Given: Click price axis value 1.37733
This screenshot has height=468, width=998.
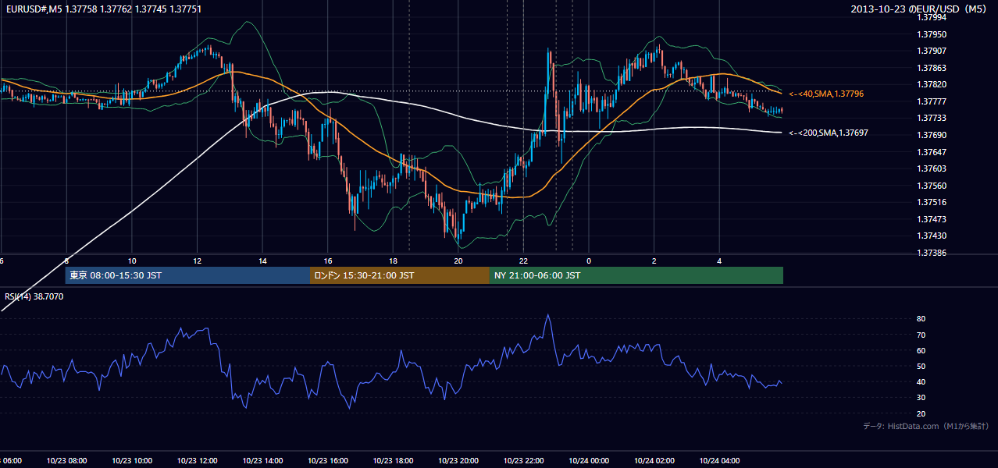Looking at the screenshot, I should click(x=932, y=118).
